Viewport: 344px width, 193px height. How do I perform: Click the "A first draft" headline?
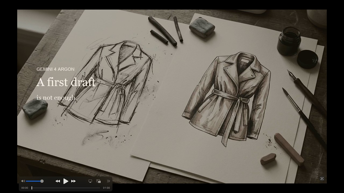tap(66, 82)
